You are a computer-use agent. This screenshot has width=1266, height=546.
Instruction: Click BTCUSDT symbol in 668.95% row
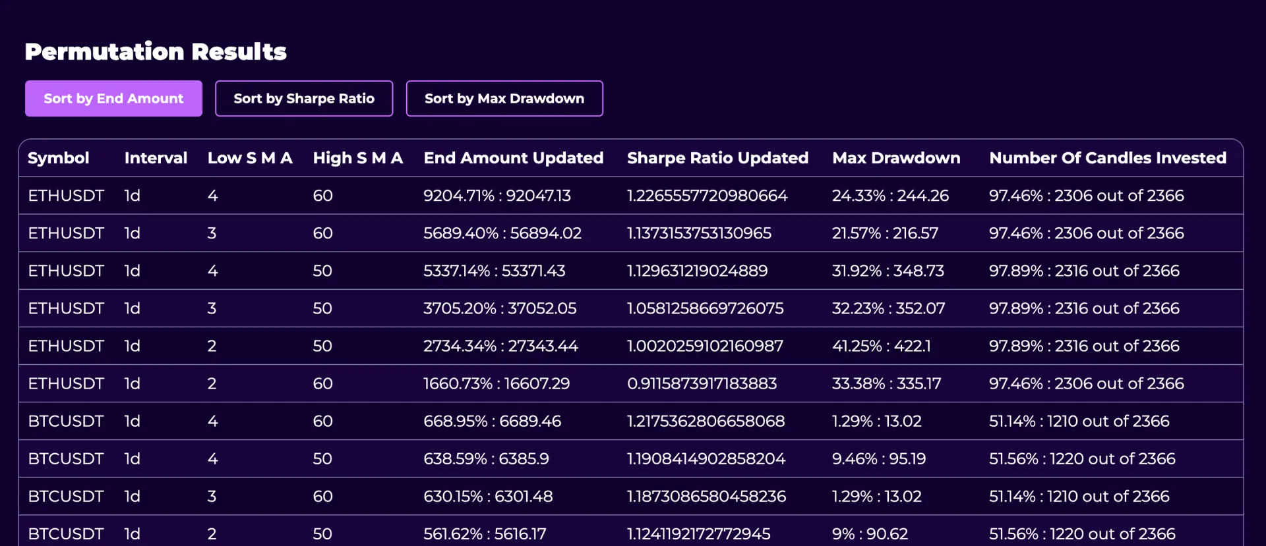click(66, 421)
